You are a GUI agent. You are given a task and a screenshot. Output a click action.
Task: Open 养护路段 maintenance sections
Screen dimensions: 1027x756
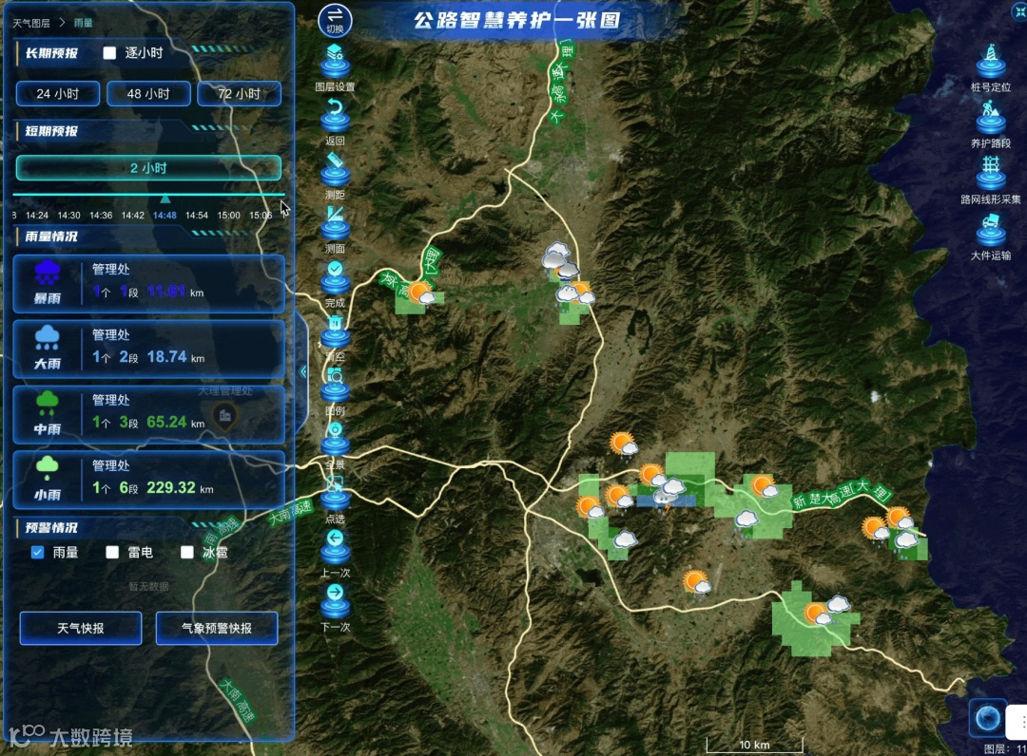(x=991, y=117)
